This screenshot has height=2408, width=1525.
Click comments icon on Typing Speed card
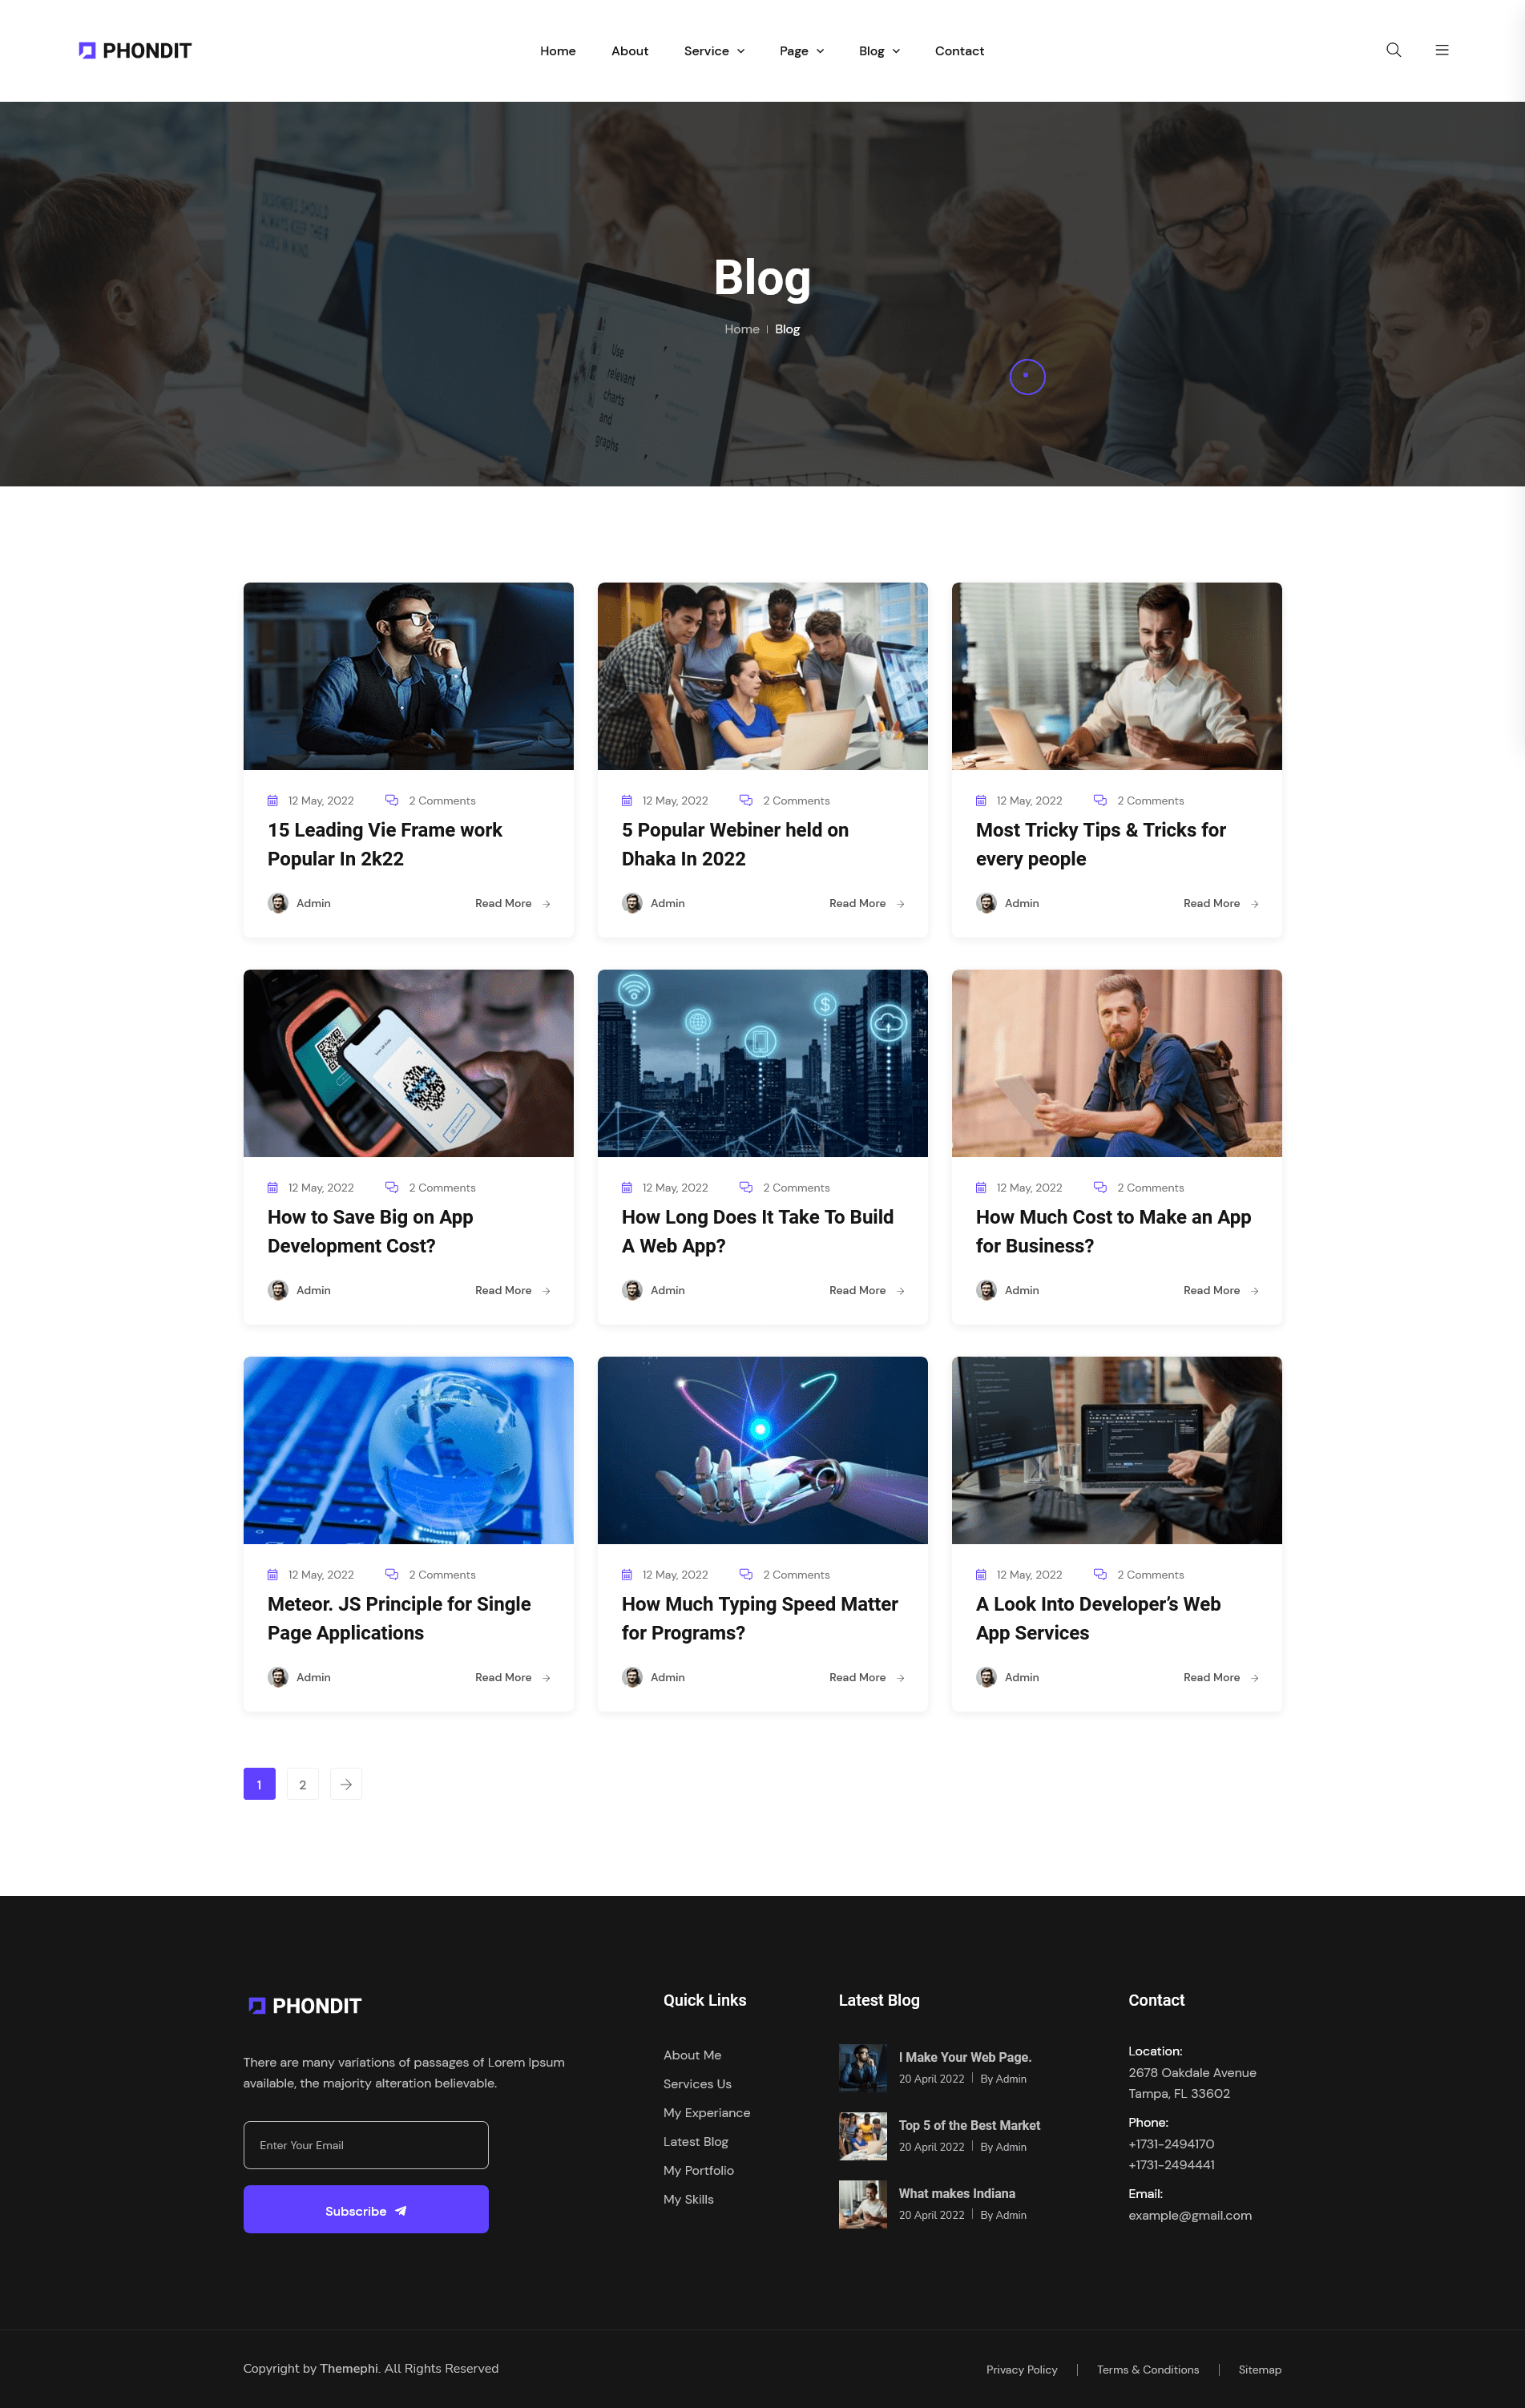click(746, 1574)
